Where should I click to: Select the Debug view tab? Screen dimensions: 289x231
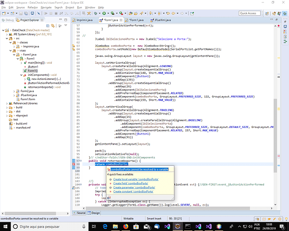[x=7, y=20]
